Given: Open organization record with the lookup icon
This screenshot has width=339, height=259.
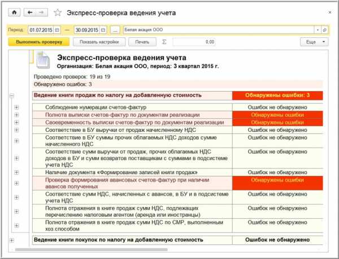Looking at the screenshot, I should point(325,29).
